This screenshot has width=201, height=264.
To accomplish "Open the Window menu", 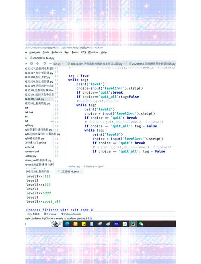I will pyautogui.click(x=93, y=52).
